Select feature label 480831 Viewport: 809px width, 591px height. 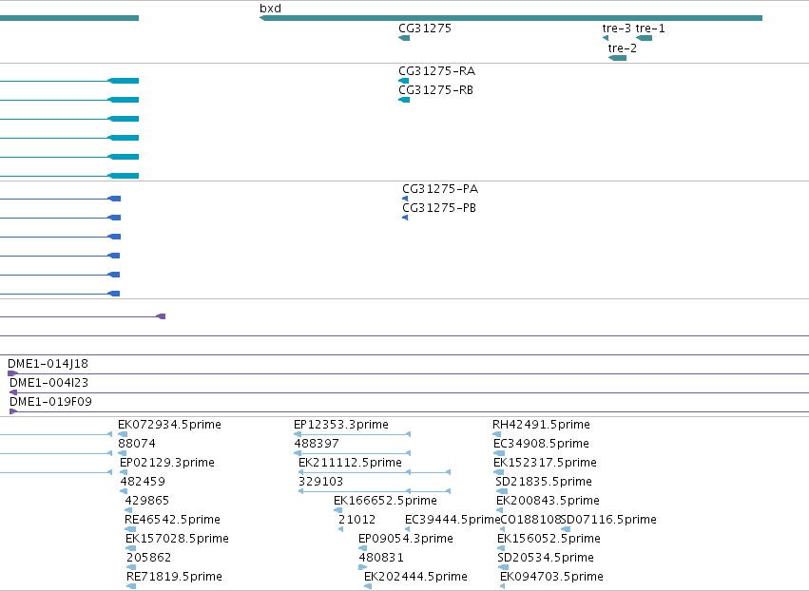pos(381,558)
